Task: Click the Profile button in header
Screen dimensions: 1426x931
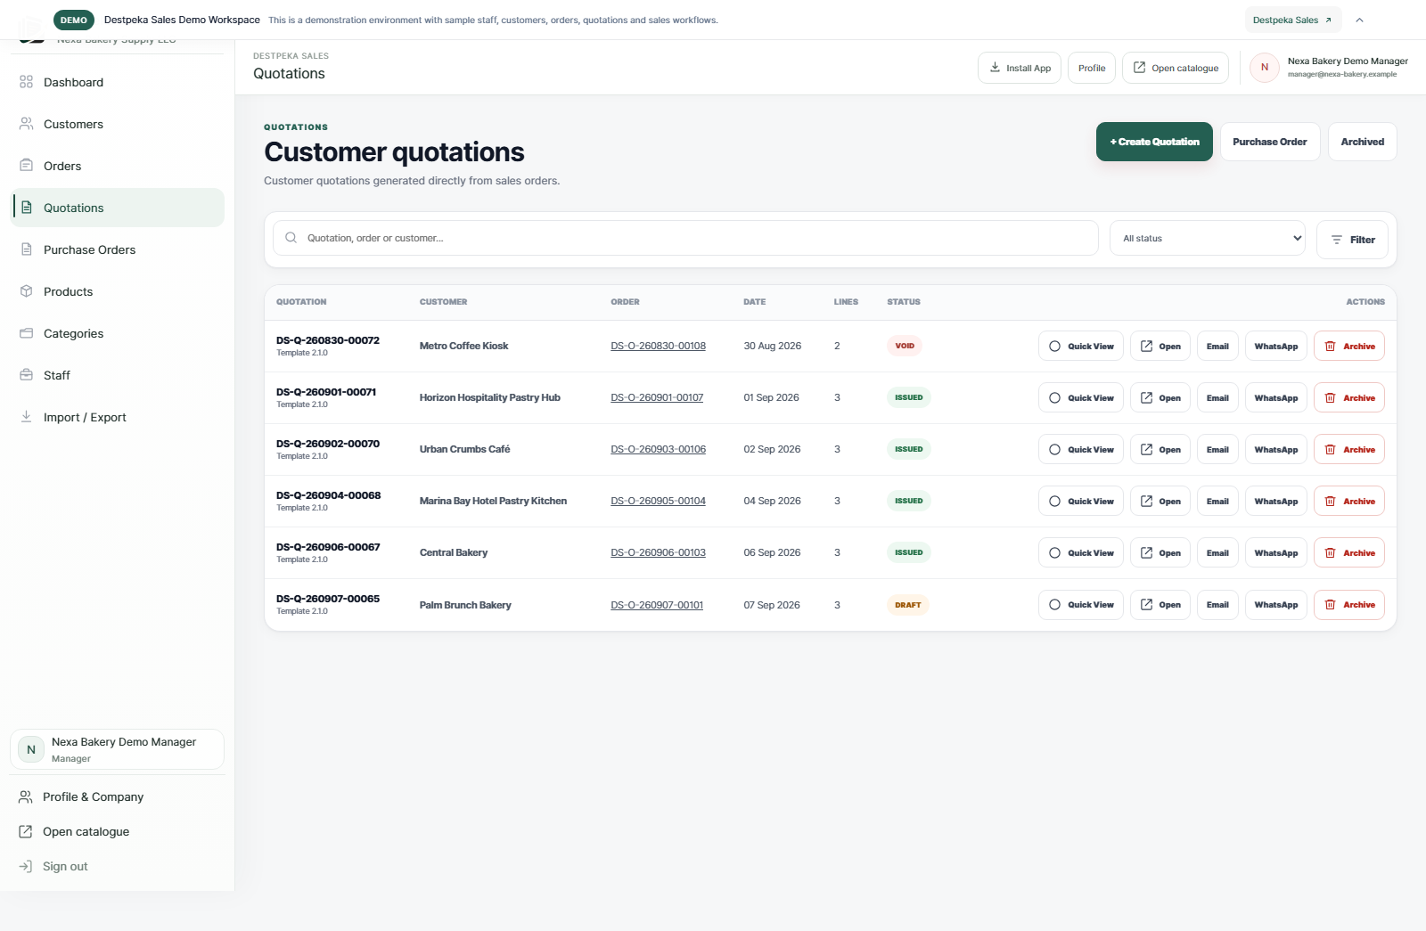Action: click(x=1092, y=68)
